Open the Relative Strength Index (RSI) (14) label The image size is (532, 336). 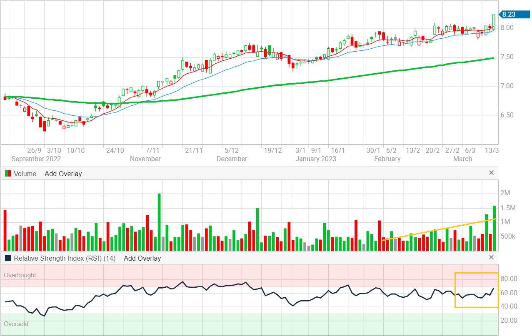point(65,258)
